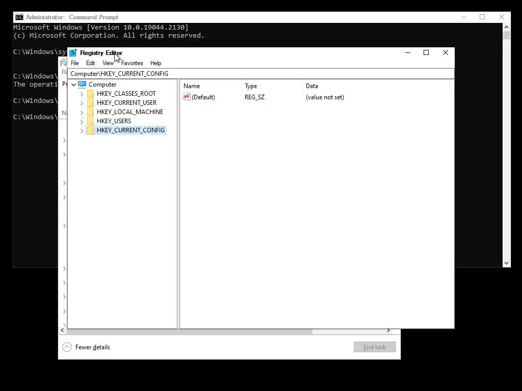Click the Name column header
The width and height of the screenshot is (522, 391).
pyautogui.click(x=211, y=86)
